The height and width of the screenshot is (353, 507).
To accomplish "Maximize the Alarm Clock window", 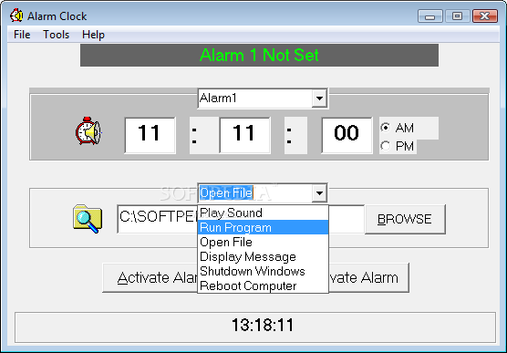I will (457, 16).
